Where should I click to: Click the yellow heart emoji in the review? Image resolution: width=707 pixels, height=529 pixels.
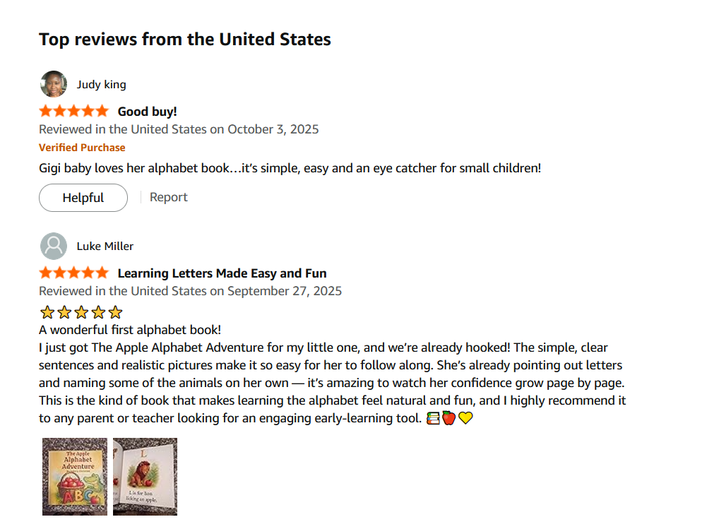coord(465,418)
